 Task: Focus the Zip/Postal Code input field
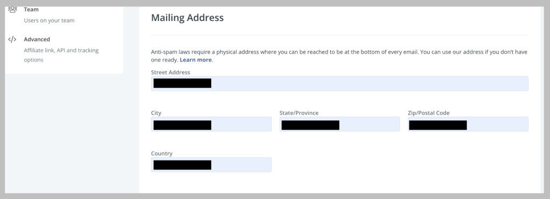click(468, 124)
